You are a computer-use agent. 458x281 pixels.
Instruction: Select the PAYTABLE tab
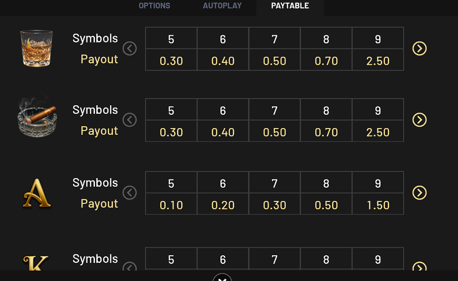tap(290, 6)
